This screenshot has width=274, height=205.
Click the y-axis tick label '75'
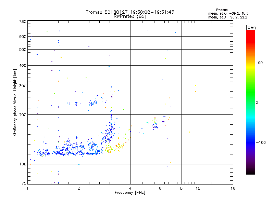(x=24, y=183)
